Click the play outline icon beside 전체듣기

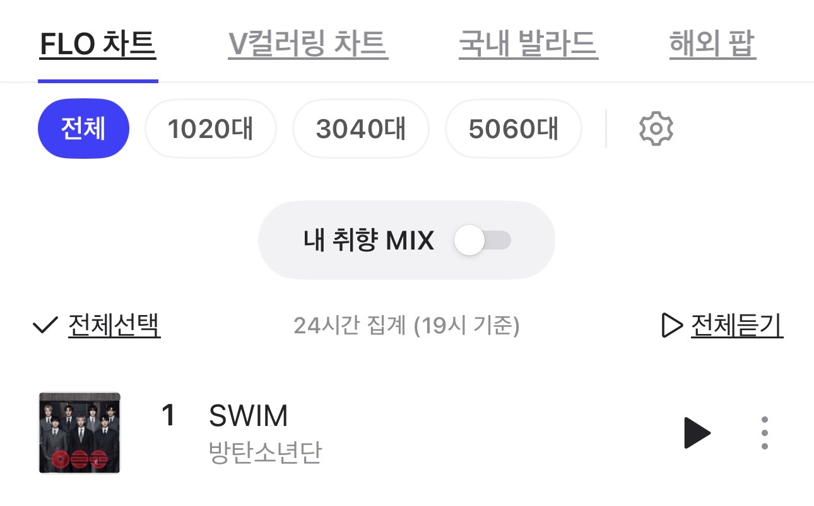click(x=672, y=326)
